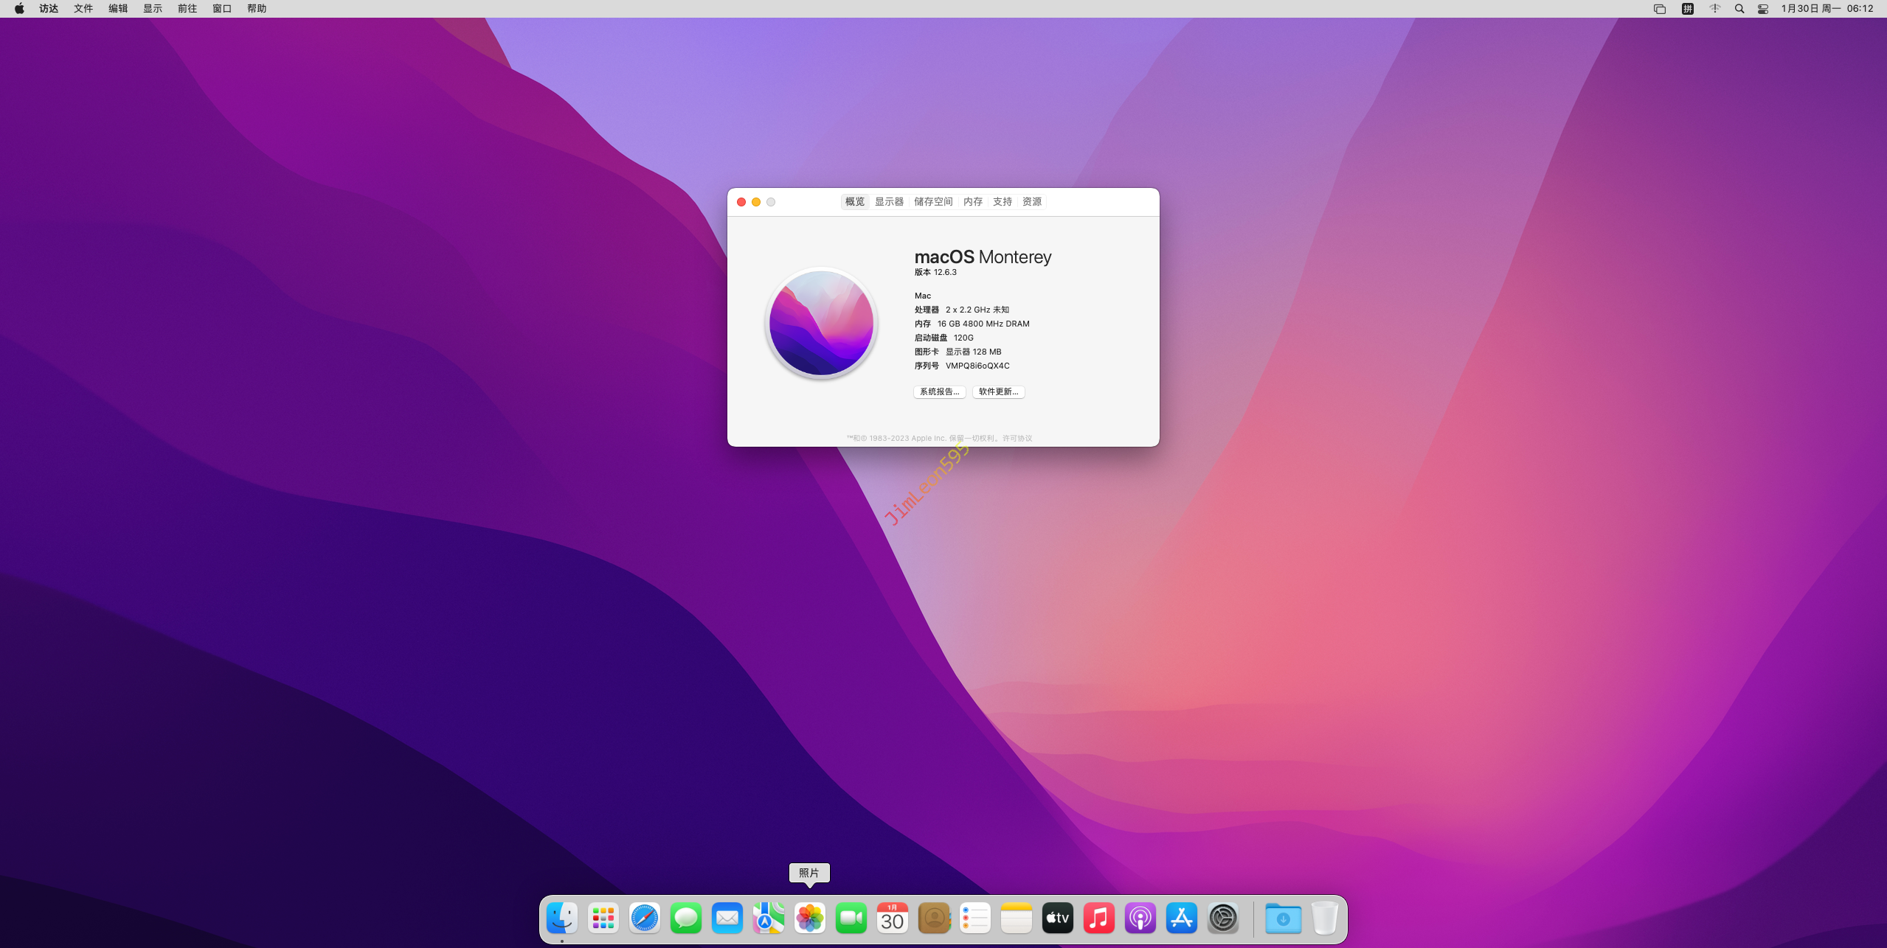Open the Apple TV app

(x=1057, y=918)
